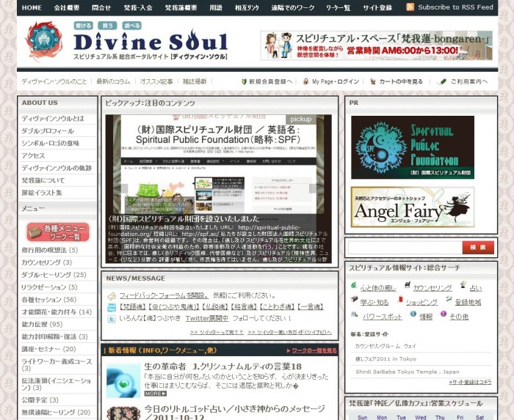Click the Twitter bird icon in News
The image size is (514, 420).
[x=112, y=320]
